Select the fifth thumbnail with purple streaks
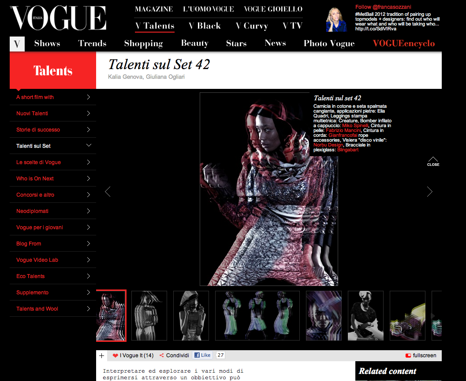The width and height of the screenshot is (466, 381). click(324, 315)
